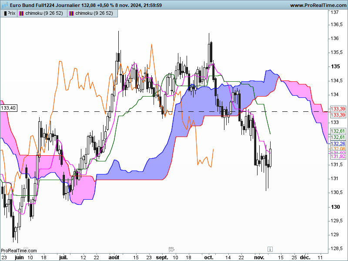348x261 pixels.
Task: Click the magenta 131,92 axis label
Action: (x=338, y=156)
